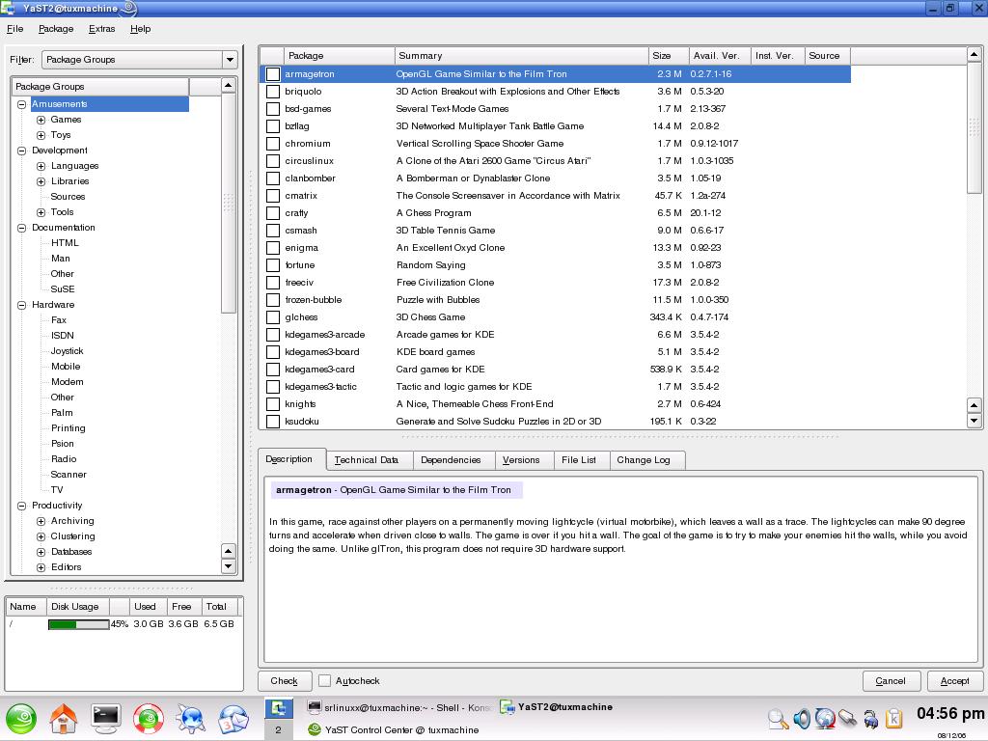Open the mail client envelope icon
988x741 pixels.
(233, 718)
